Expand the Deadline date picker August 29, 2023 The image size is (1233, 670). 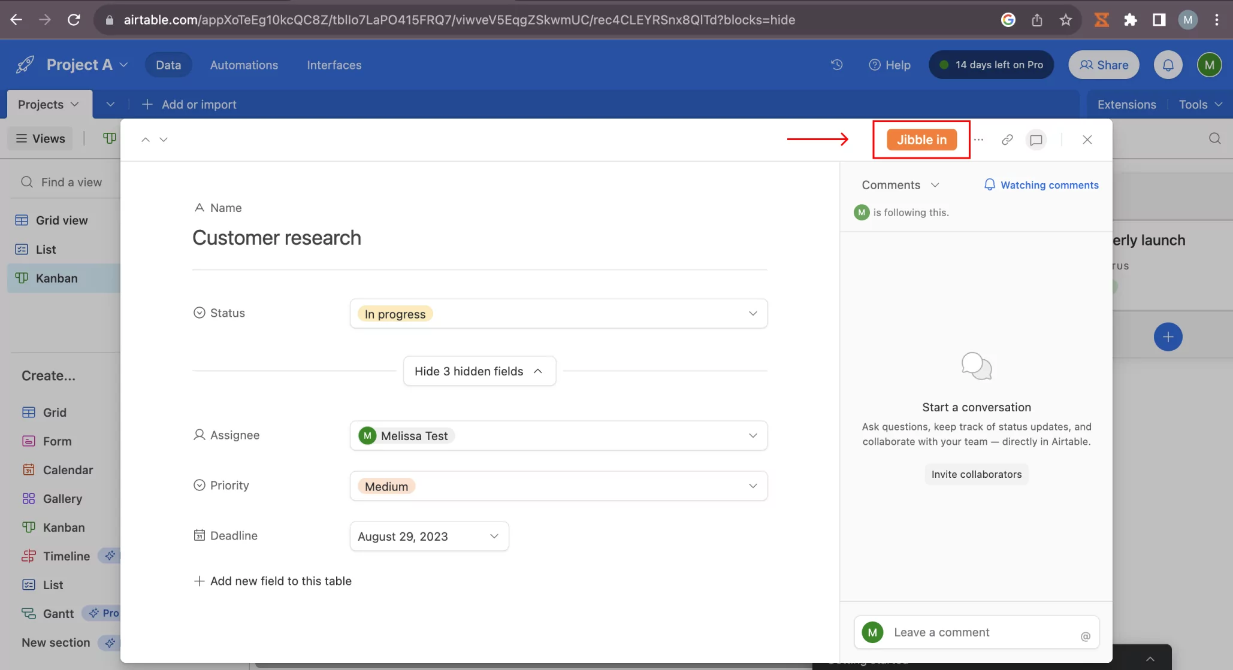pos(429,536)
